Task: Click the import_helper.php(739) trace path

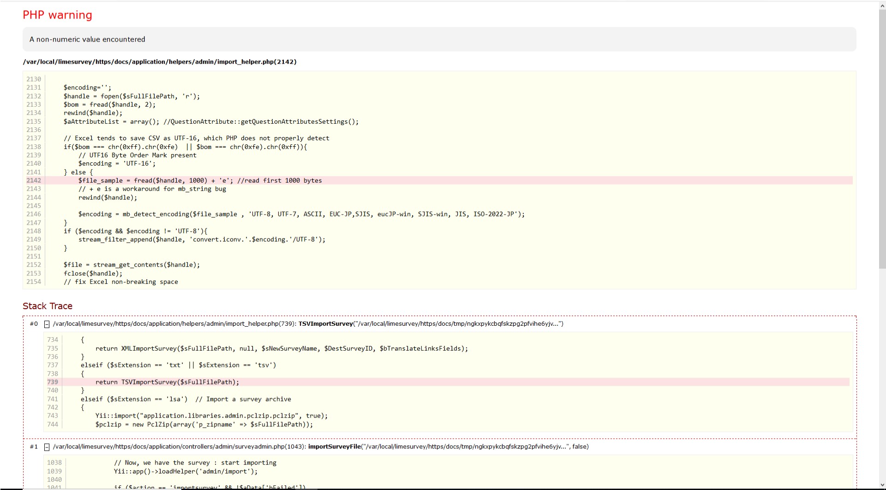Action: click(174, 324)
